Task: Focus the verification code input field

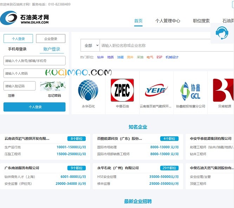Action: 20,86
